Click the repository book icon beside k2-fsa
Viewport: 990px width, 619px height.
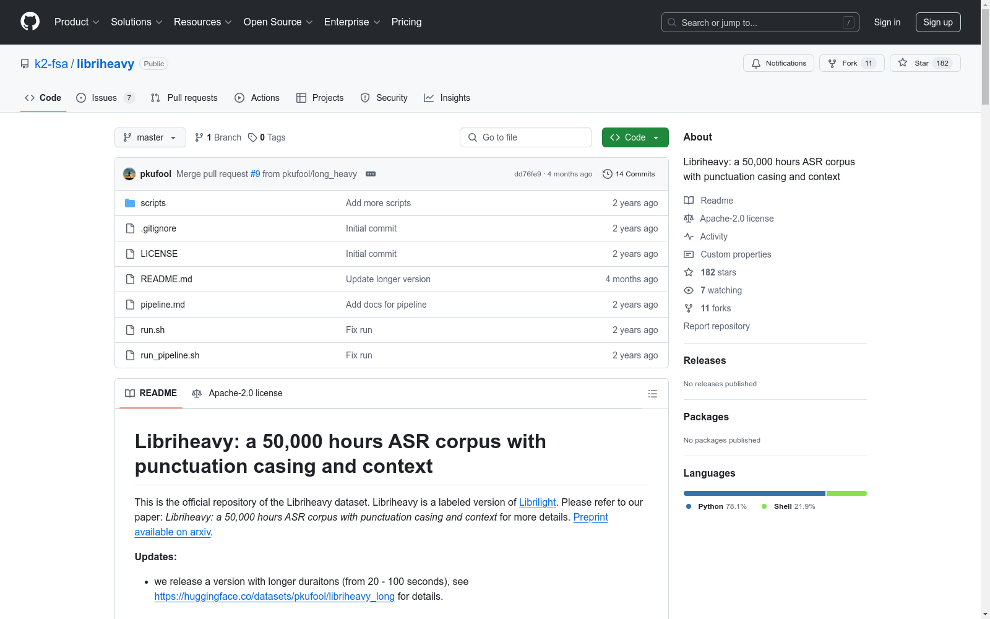pos(25,64)
